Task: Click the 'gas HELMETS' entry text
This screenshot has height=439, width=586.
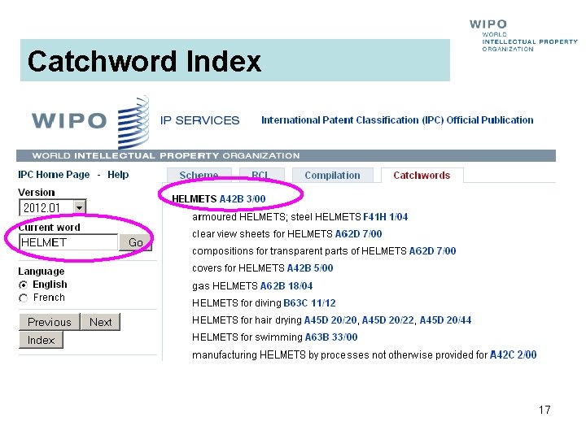Action: coord(225,286)
